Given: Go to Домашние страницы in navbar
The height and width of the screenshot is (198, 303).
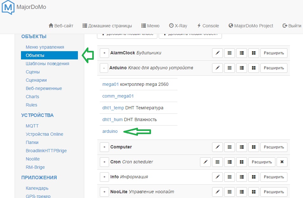Looking at the screenshot, I should (x=107, y=26).
